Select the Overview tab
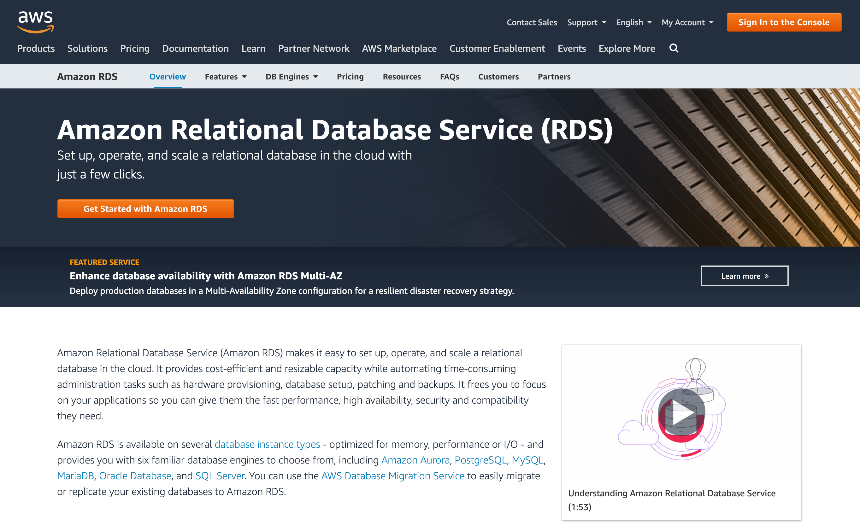 click(167, 77)
